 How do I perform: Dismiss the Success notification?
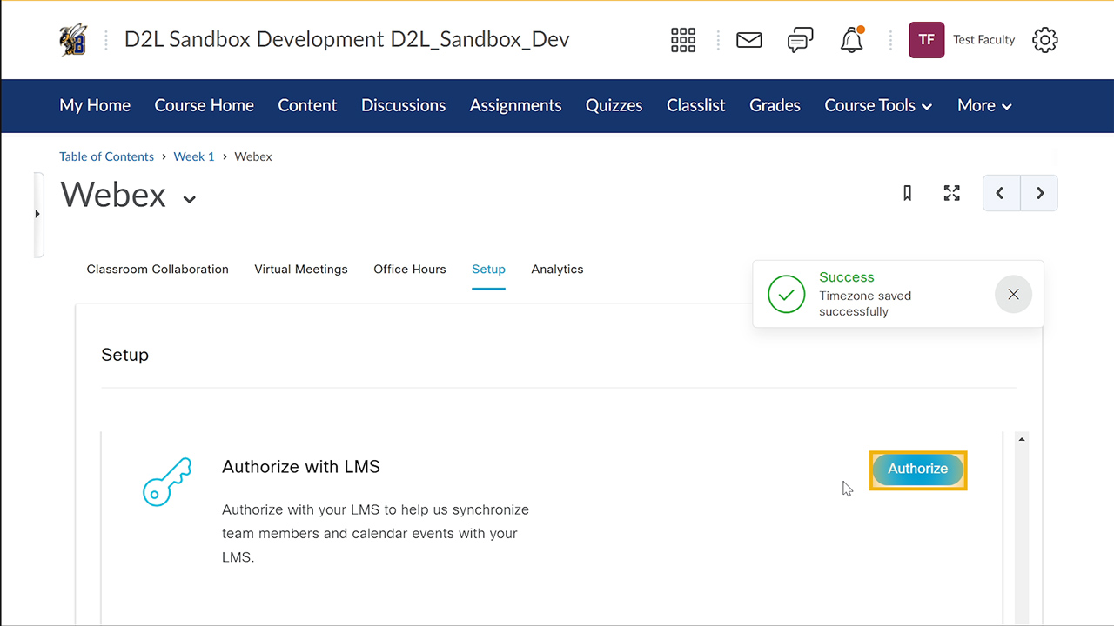[x=1013, y=295]
